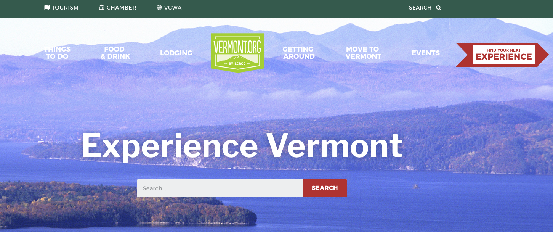Click the Experience Vermont headline

(x=242, y=146)
